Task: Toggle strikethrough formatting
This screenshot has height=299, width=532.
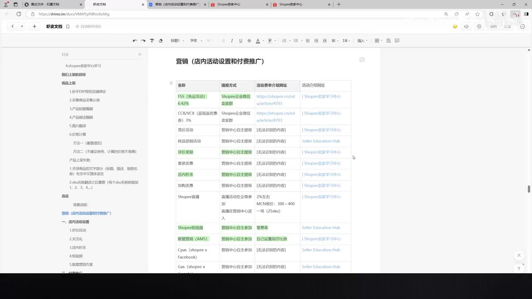Action: 249,41
